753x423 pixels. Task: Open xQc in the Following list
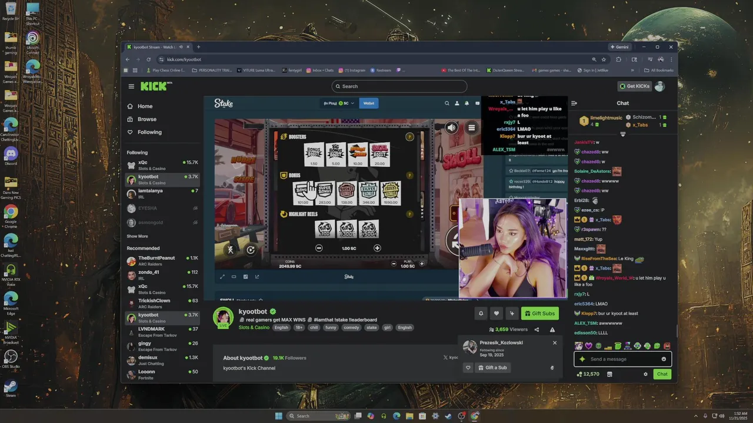point(162,165)
